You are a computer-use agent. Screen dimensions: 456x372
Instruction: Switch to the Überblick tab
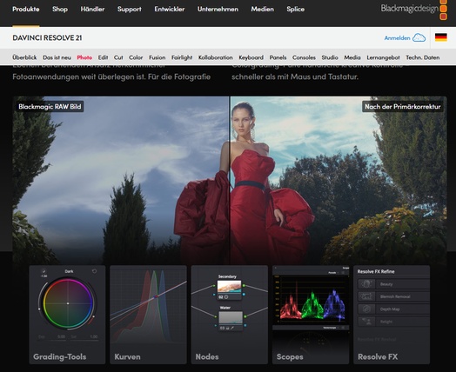(x=24, y=57)
